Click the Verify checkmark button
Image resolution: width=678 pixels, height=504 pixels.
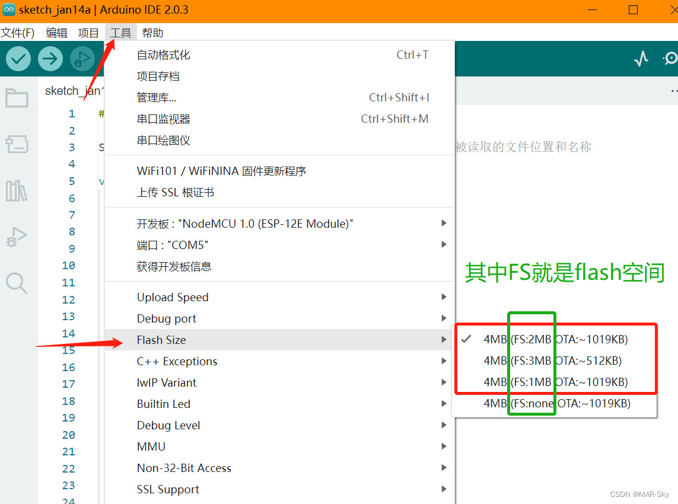point(18,59)
